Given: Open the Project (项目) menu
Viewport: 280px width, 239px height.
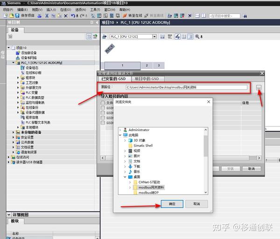Looking at the screenshot, I should (8, 10).
